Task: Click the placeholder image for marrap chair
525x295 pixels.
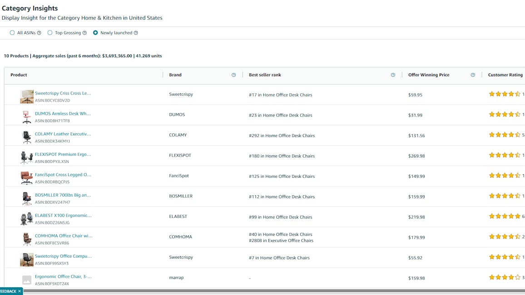Action: tap(27, 280)
